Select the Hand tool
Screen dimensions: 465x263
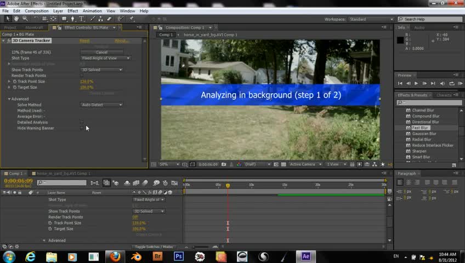[17, 19]
